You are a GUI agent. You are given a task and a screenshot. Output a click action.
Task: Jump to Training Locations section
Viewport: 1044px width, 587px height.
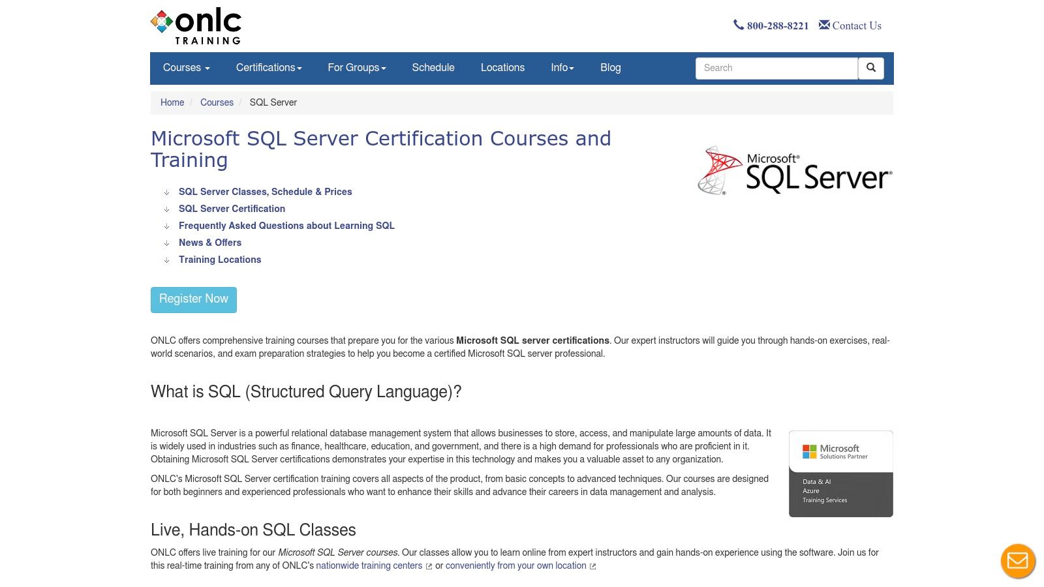[220, 260]
